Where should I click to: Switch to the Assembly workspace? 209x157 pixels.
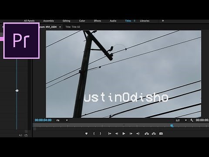[x=48, y=21]
